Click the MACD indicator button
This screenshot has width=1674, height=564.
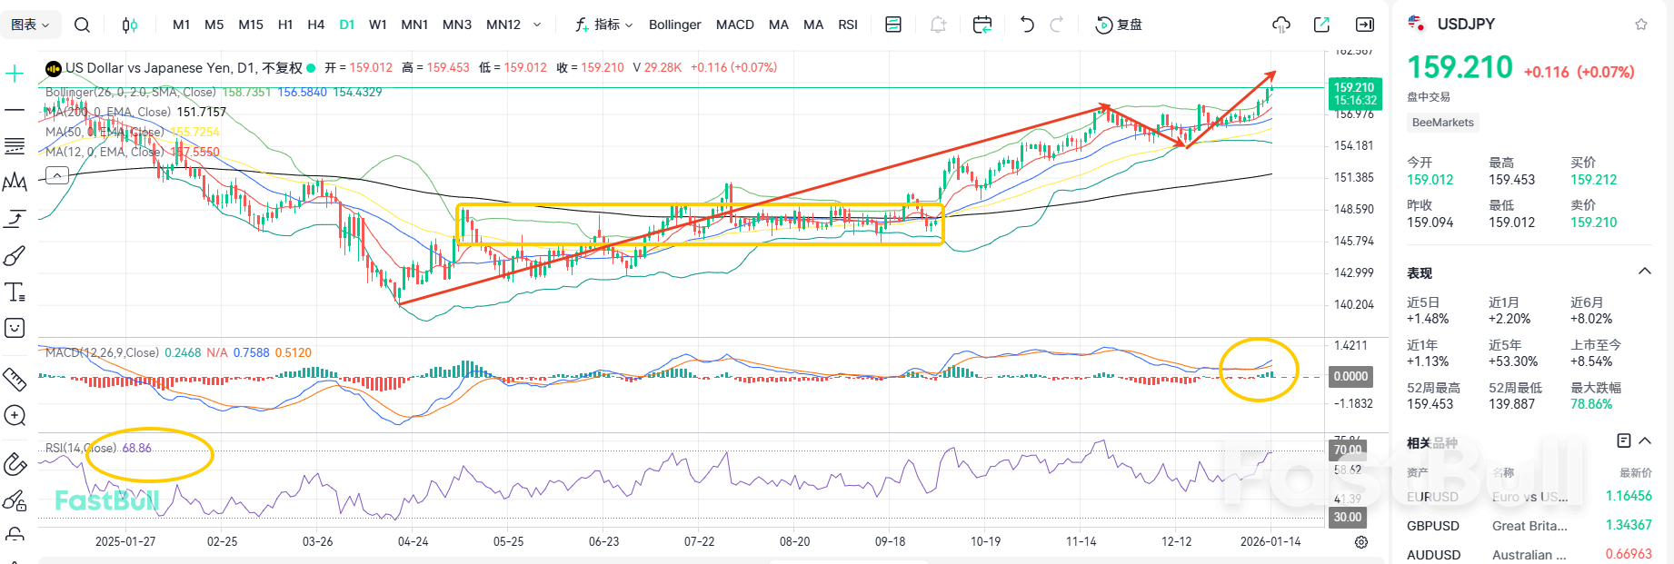coord(734,25)
